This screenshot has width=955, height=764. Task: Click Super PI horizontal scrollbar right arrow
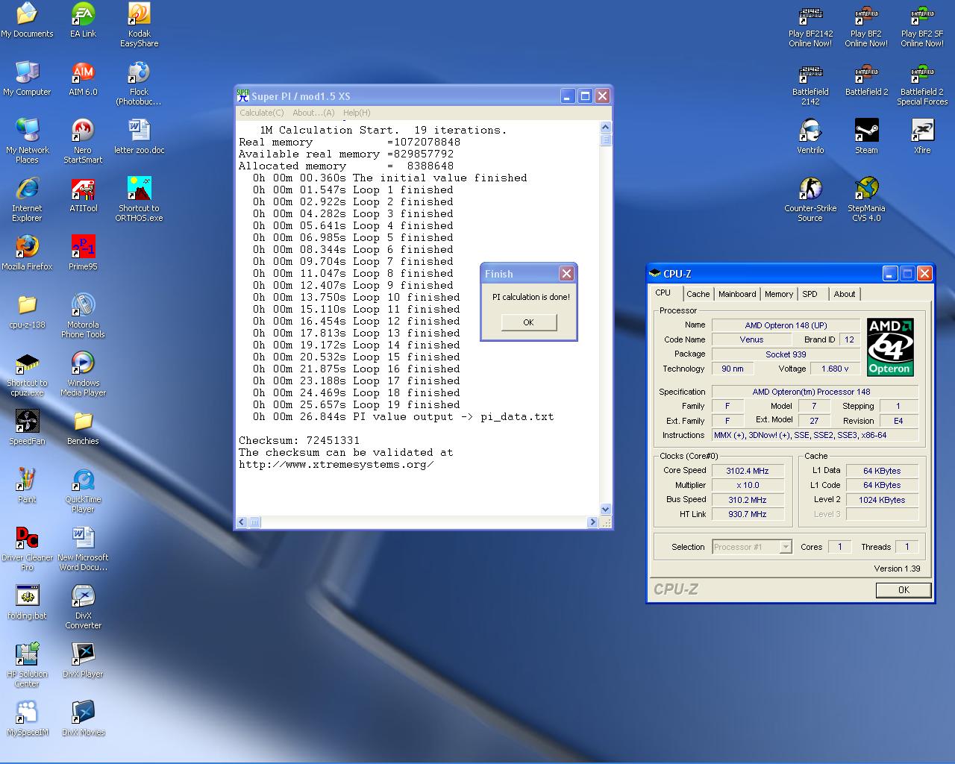point(593,522)
